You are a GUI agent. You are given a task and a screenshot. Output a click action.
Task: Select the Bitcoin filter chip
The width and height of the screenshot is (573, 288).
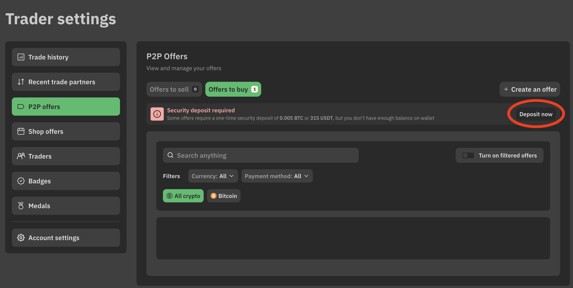coord(224,196)
